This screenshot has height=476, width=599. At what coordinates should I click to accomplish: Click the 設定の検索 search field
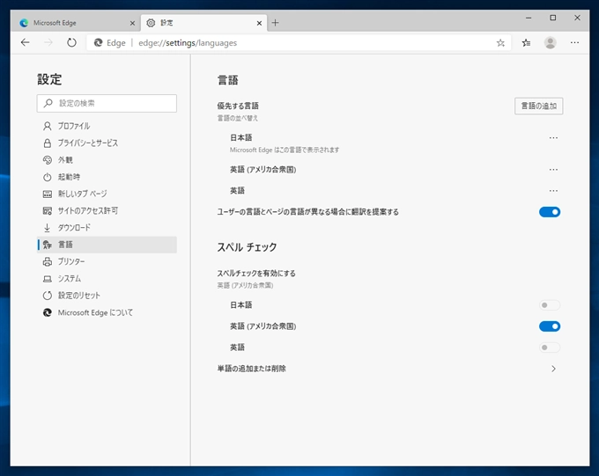click(107, 104)
